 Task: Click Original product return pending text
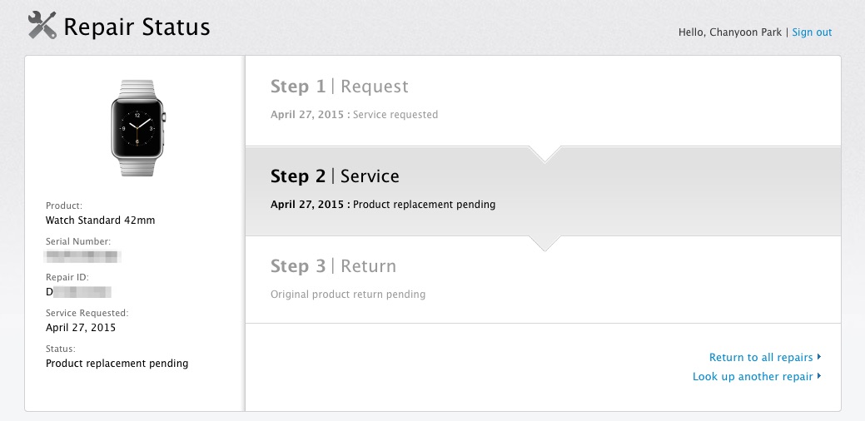tap(347, 295)
